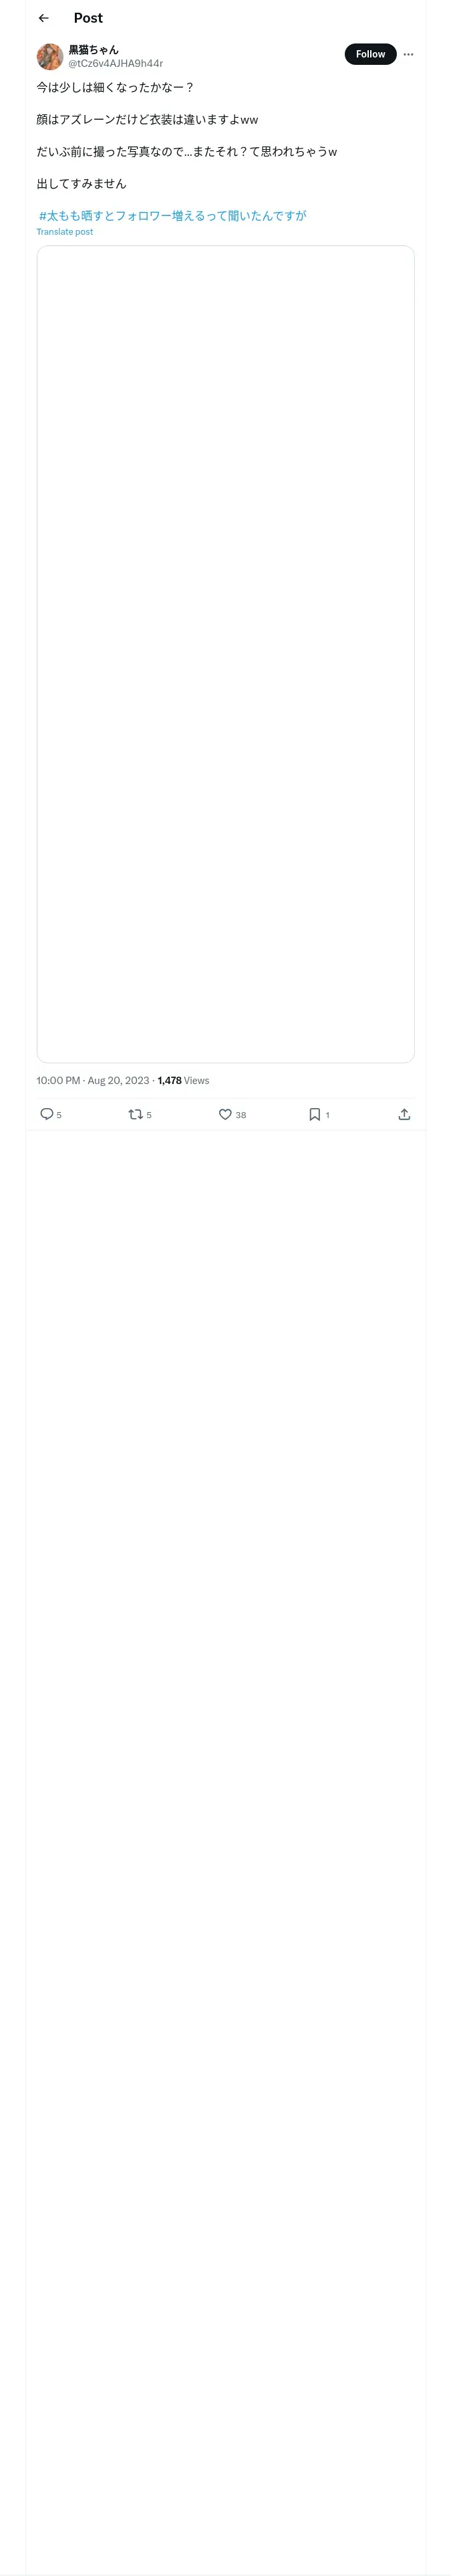Click the Post page heading
Viewport: 451px width, 2576px height.
88,18
